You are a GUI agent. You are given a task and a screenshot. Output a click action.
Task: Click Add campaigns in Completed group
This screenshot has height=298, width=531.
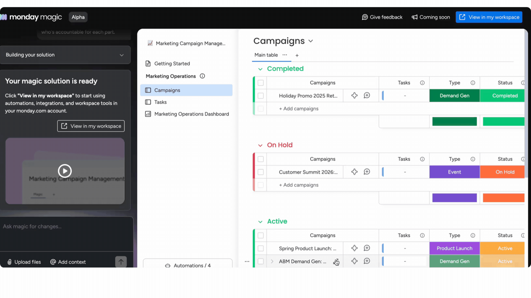pyautogui.click(x=299, y=109)
